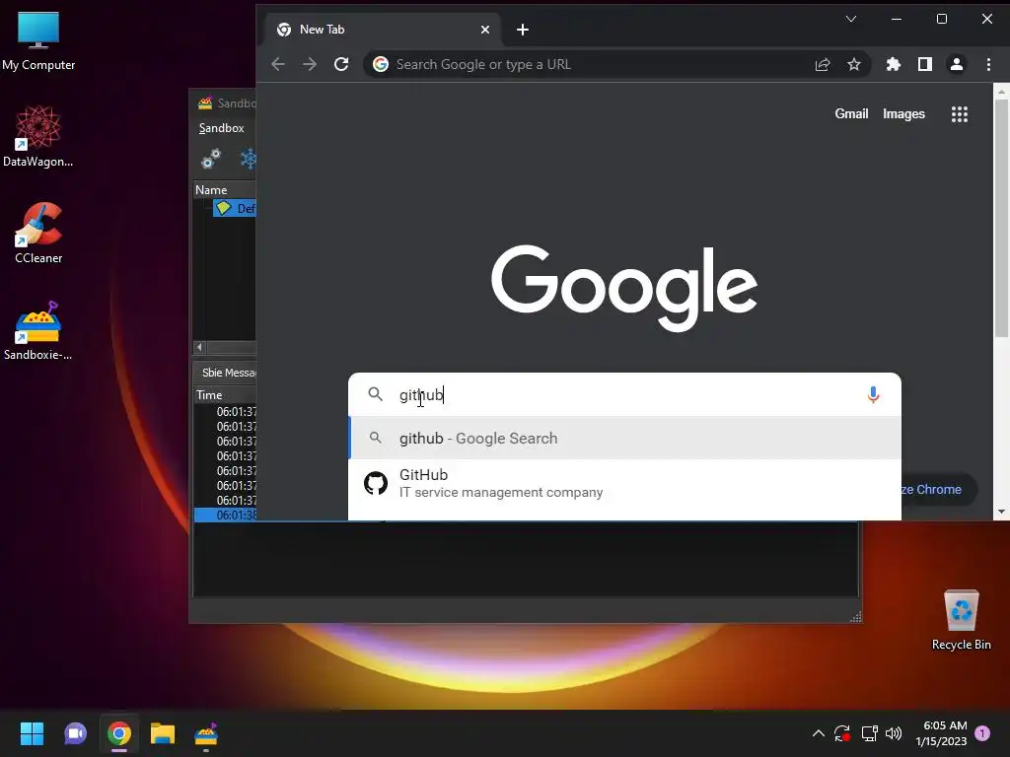Viewport: 1010px width, 757px height.
Task: Open the Chat app in taskbar
Action: tap(75, 733)
